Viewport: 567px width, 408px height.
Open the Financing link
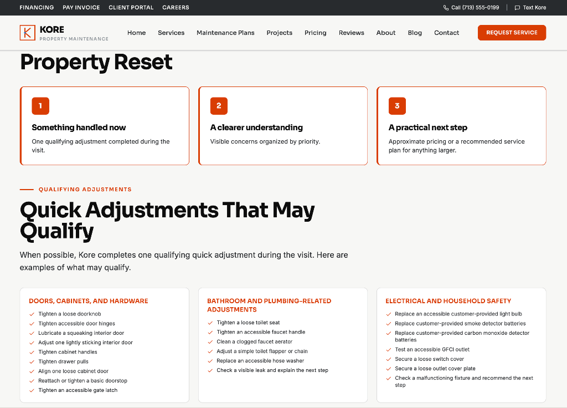tap(37, 7)
